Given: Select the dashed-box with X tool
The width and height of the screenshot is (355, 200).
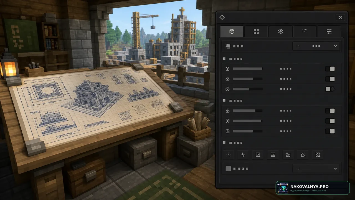Looking at the screenshot, I should coord(288,155).
